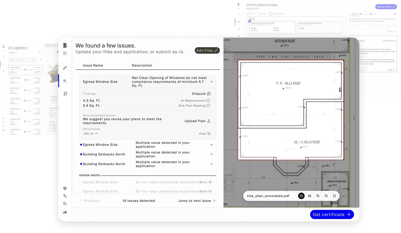
Task: Show second hidden Egress Window Size issue
Action: tap(206, 191)
